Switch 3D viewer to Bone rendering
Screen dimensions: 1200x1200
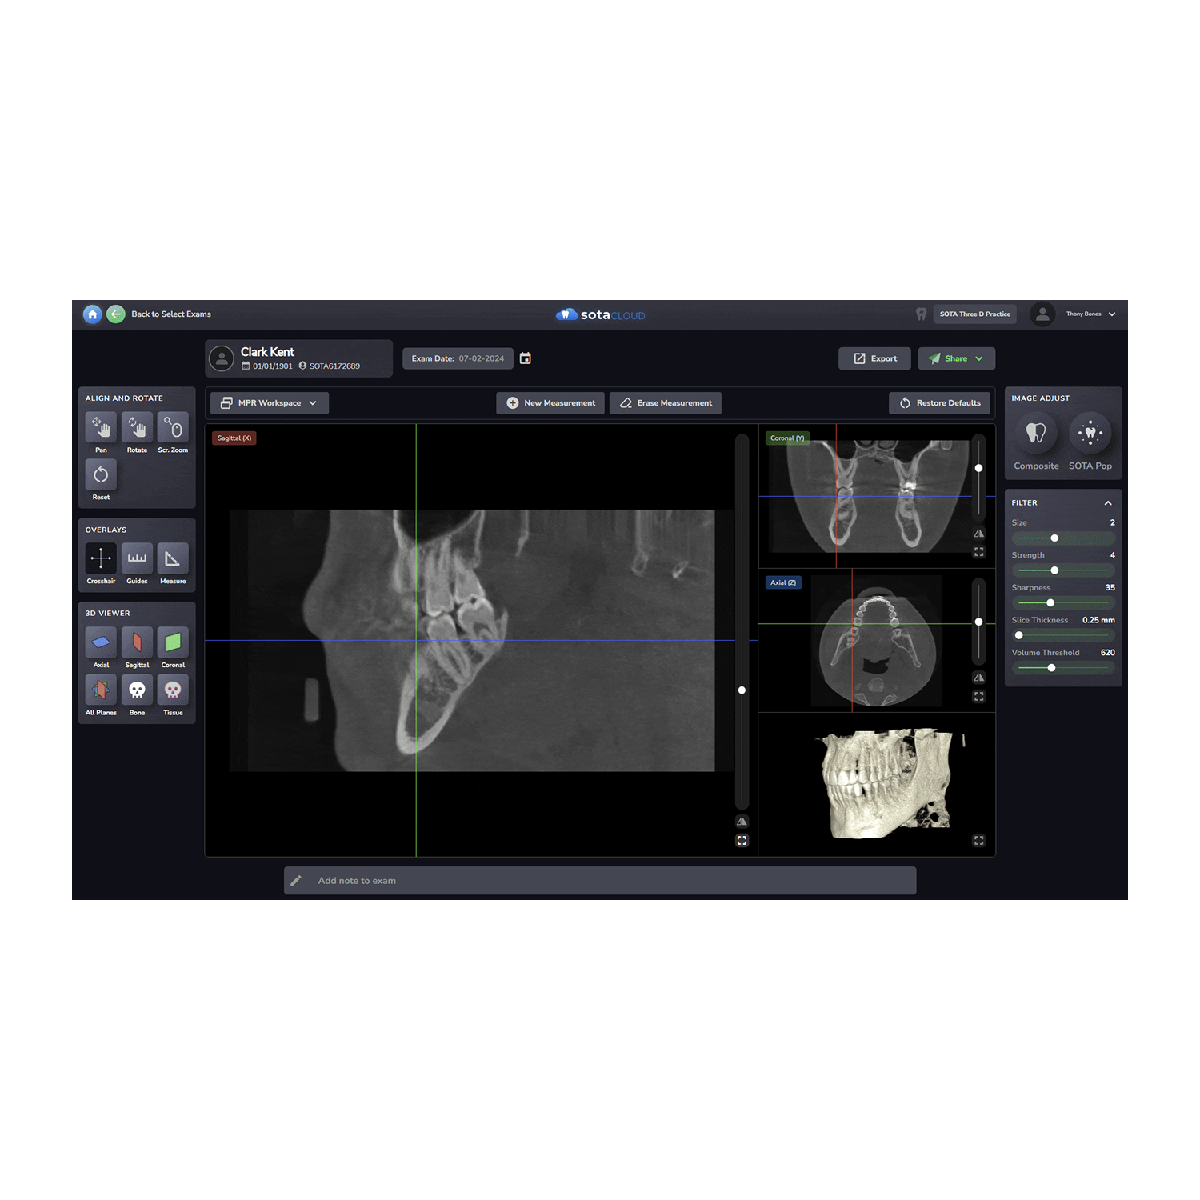(x=137, y=690)
